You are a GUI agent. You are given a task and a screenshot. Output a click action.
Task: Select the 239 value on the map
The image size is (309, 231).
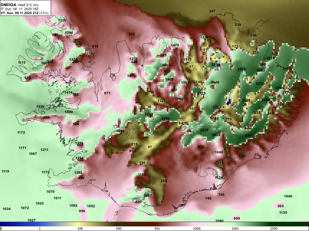(x=238, y=25)
